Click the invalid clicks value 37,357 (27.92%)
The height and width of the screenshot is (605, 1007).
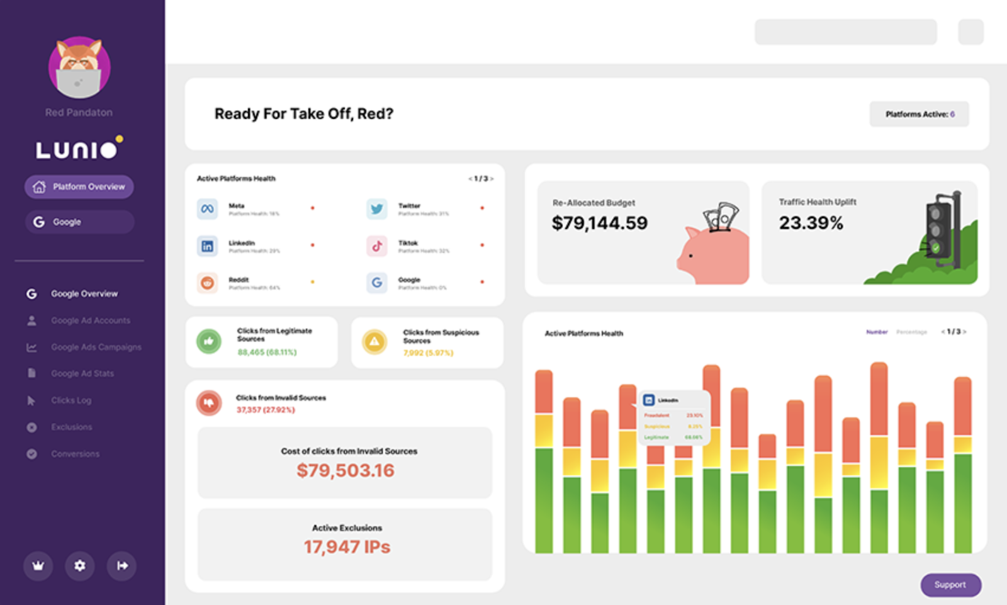click(266, 410)
